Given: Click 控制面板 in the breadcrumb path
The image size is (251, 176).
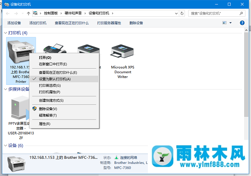Looking at the screenshot, I should point(51,13).
